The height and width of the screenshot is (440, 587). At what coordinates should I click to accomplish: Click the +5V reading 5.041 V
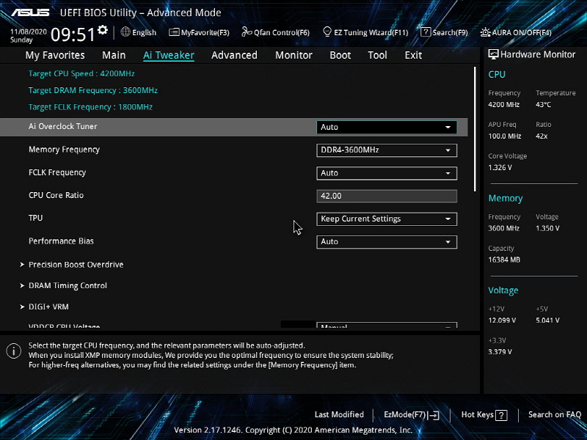547,320
